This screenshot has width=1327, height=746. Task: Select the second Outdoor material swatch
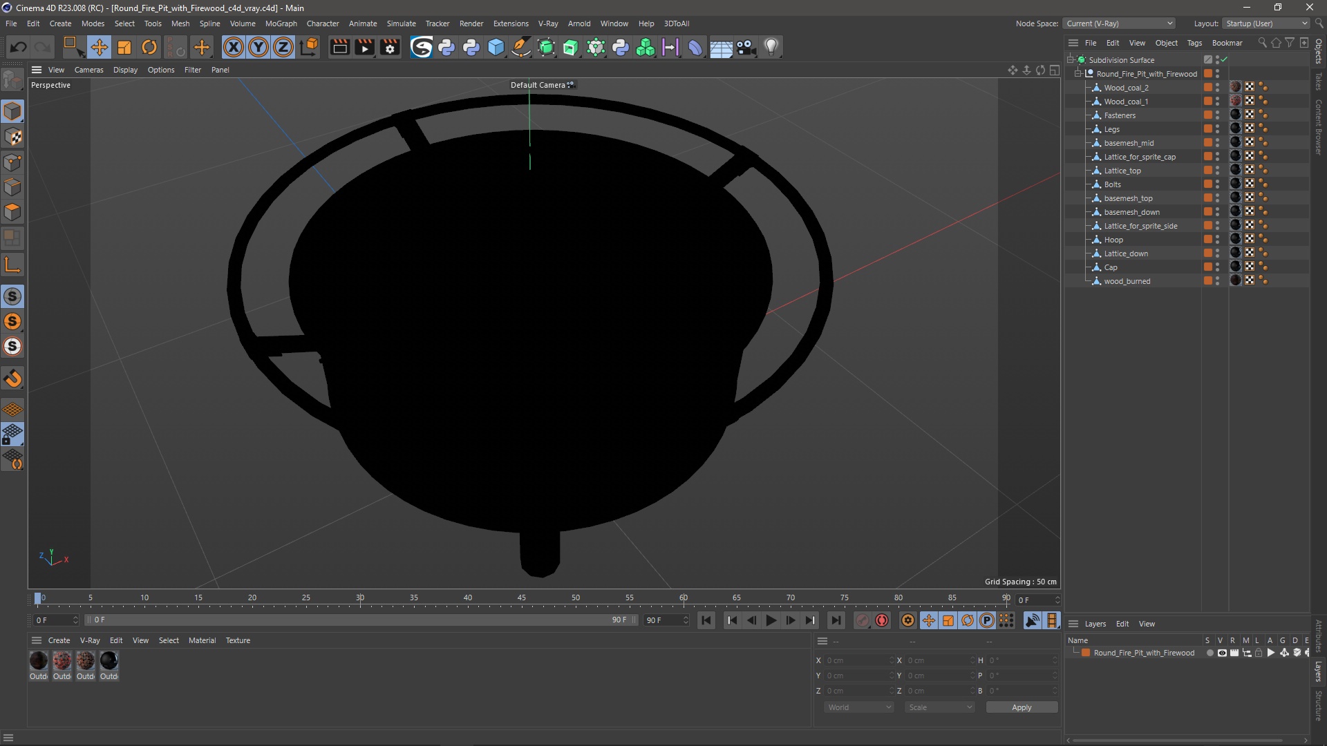click(62, 661)
